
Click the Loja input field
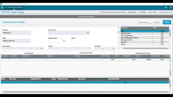pyautogui.click(x=73, y=41)
